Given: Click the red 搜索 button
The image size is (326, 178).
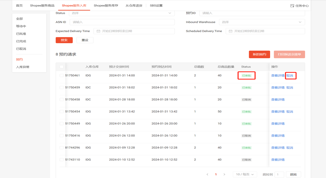Looking at the screenshot, I should (x=64, y=40).
